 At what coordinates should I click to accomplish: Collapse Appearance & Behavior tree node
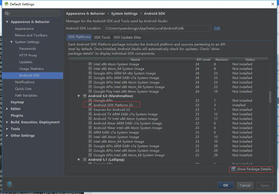[7, 22]
